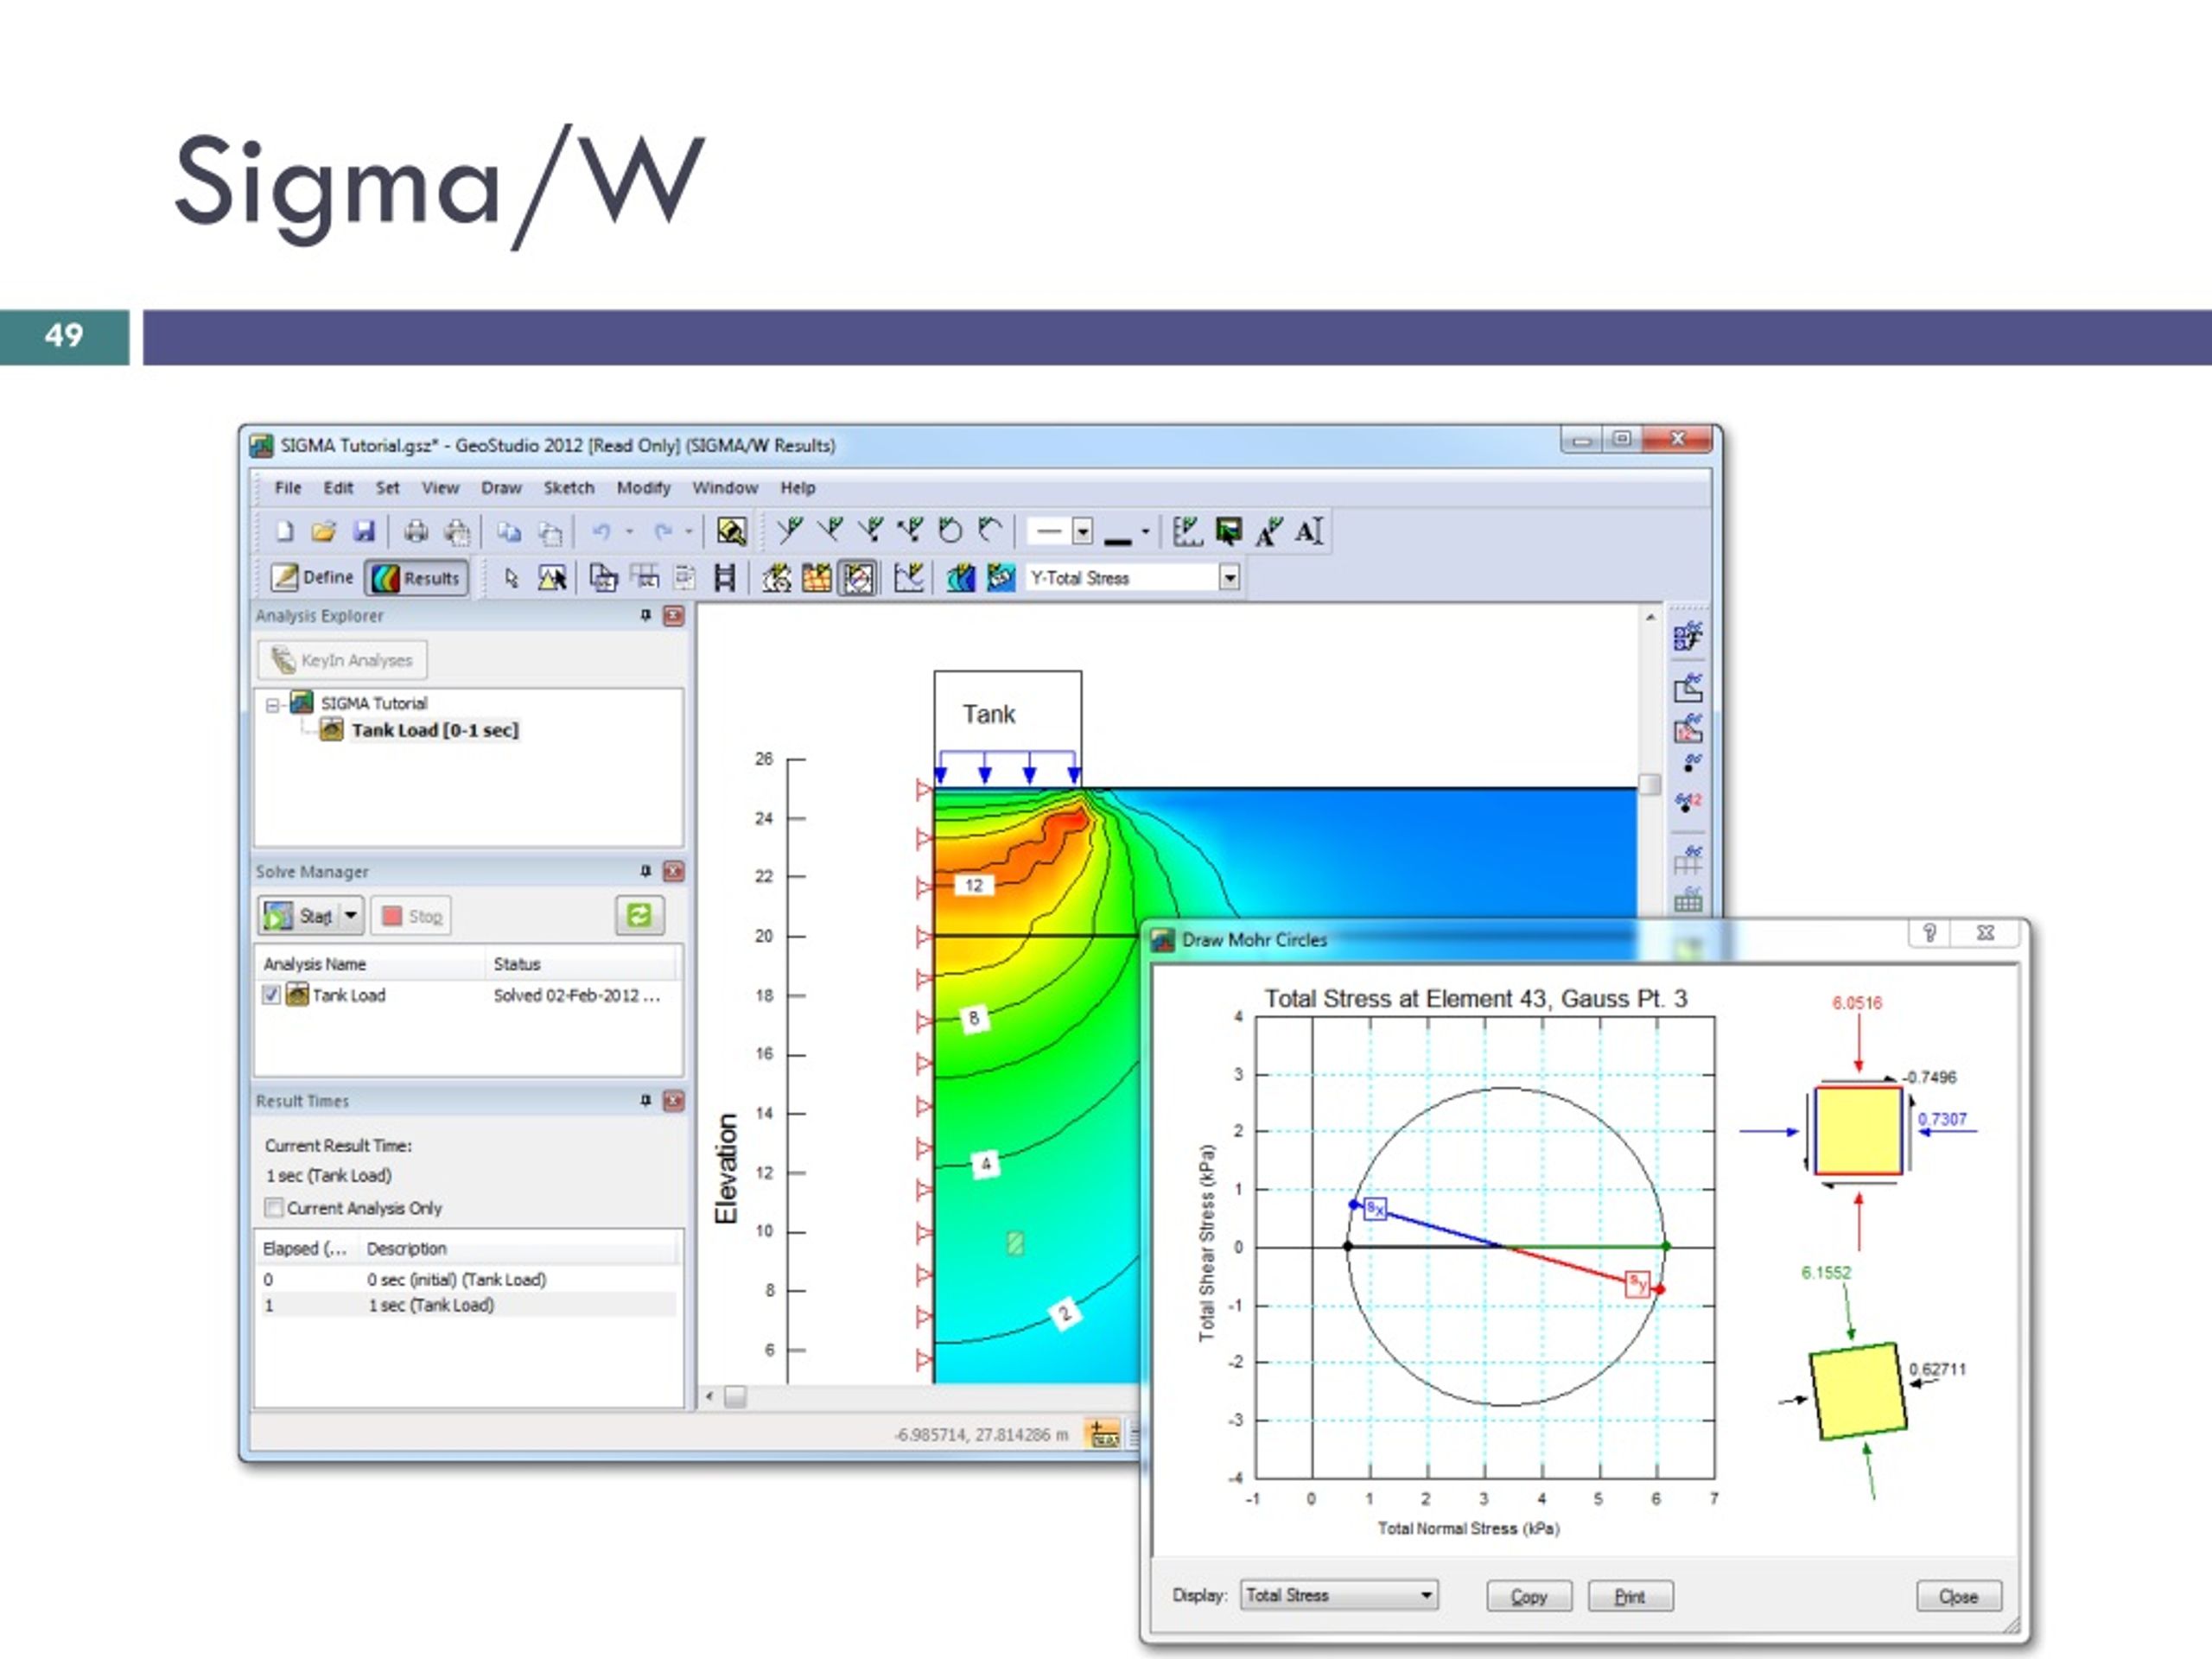Click the sketch text 'A' with cursor icon
Viewport: 2212px width, 1659px height.
coord(1310,531)
